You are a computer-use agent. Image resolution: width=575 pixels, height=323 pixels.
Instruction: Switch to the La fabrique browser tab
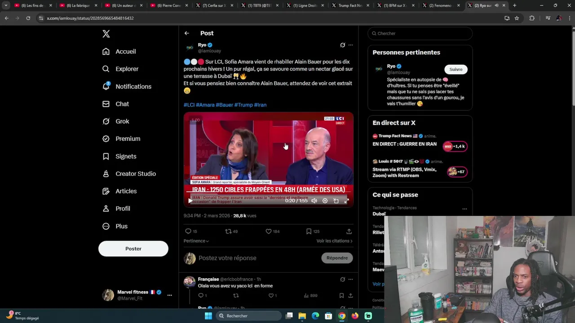(x=78, y=5)
